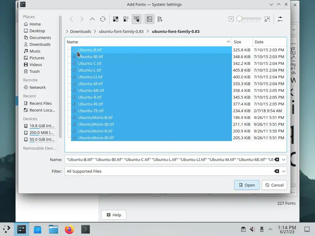
Task: Click the zoom out icon by the slider
Action: pos(231,19)
